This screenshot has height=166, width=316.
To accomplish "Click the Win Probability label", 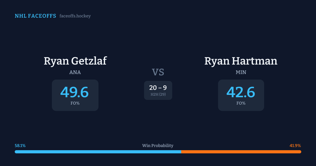I will pos(158,146).
